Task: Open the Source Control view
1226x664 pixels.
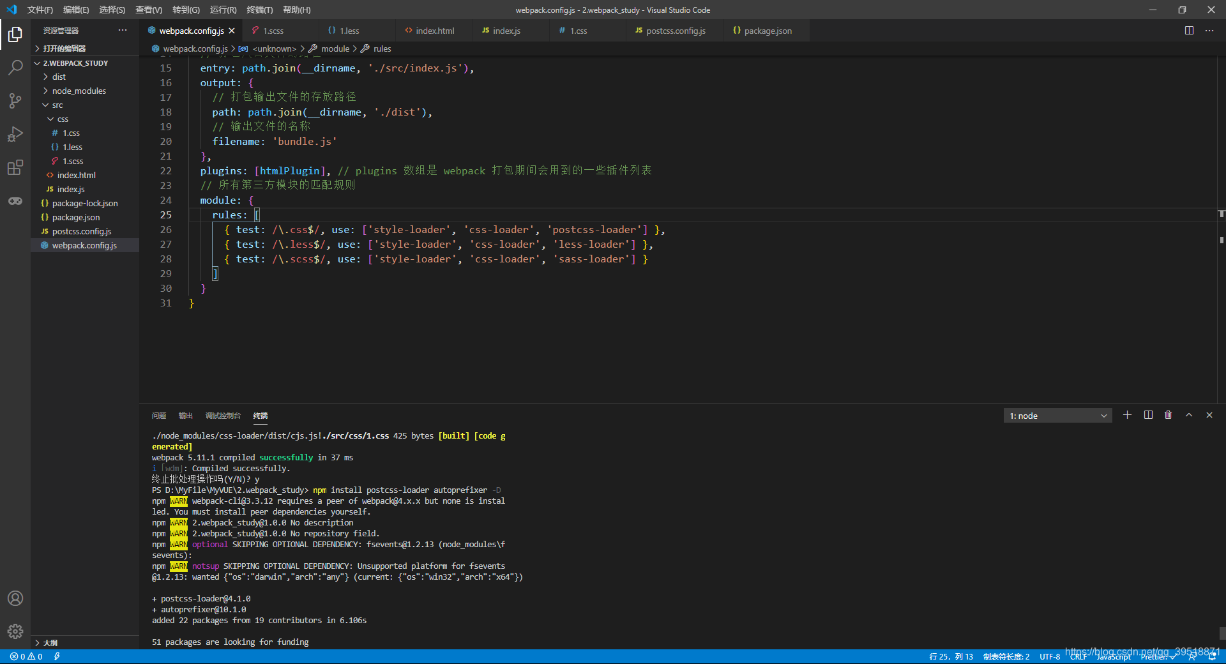Action: coord(15,100)
